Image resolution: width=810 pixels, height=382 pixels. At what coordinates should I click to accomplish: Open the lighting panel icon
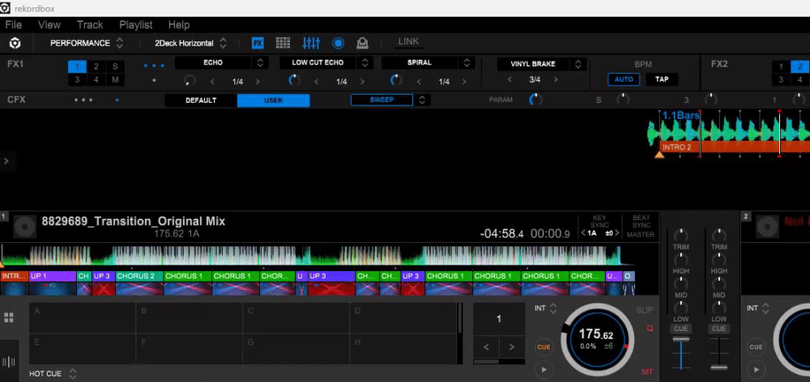tap(363, 44)
